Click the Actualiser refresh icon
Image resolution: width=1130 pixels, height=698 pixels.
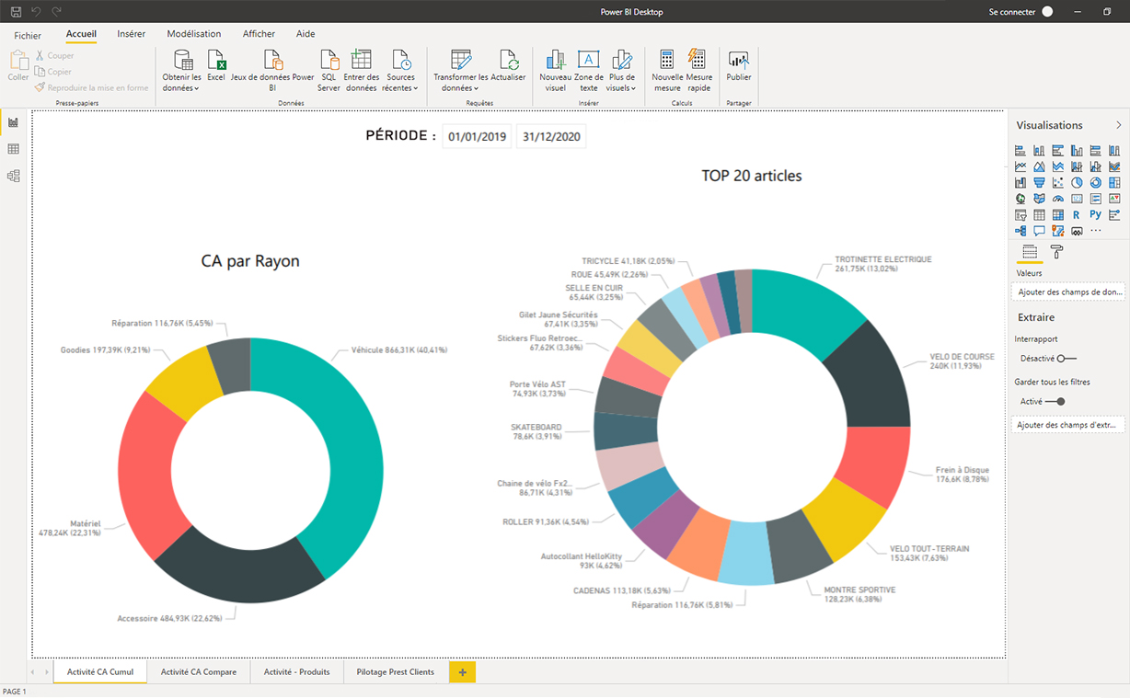[508, 62]
